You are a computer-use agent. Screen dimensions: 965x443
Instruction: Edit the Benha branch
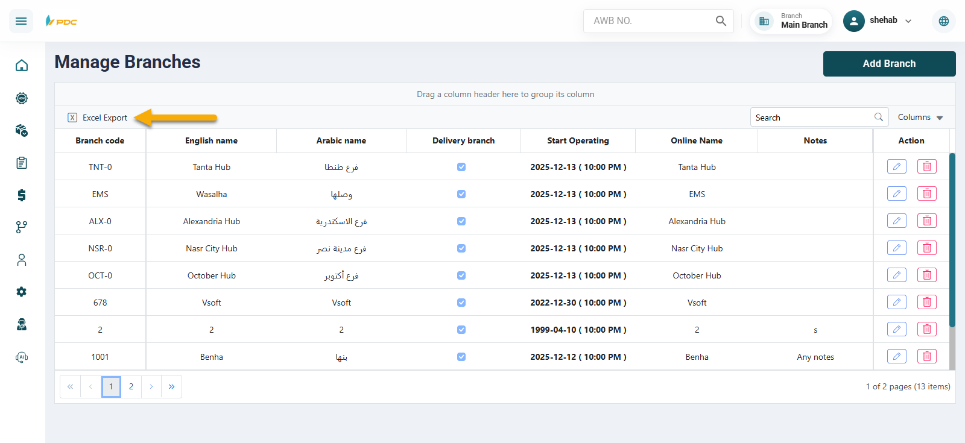pyautogui.click(x=897, y=356)
